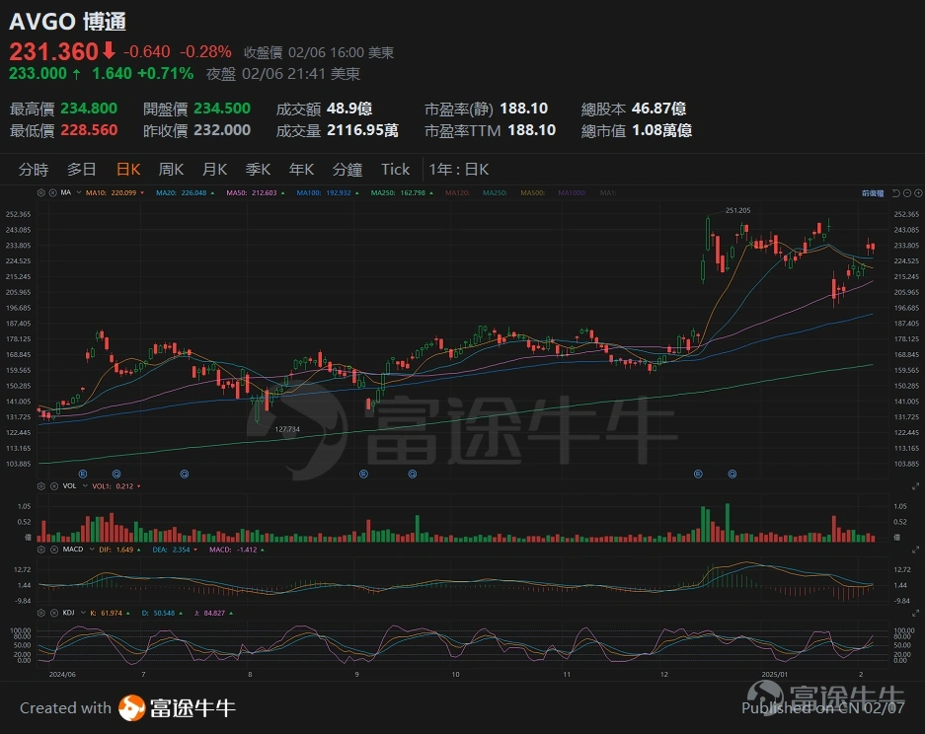Maximize the KDJ sub-chart panel
The width and height of the screenshot is (925, 734).
point(915,613)
